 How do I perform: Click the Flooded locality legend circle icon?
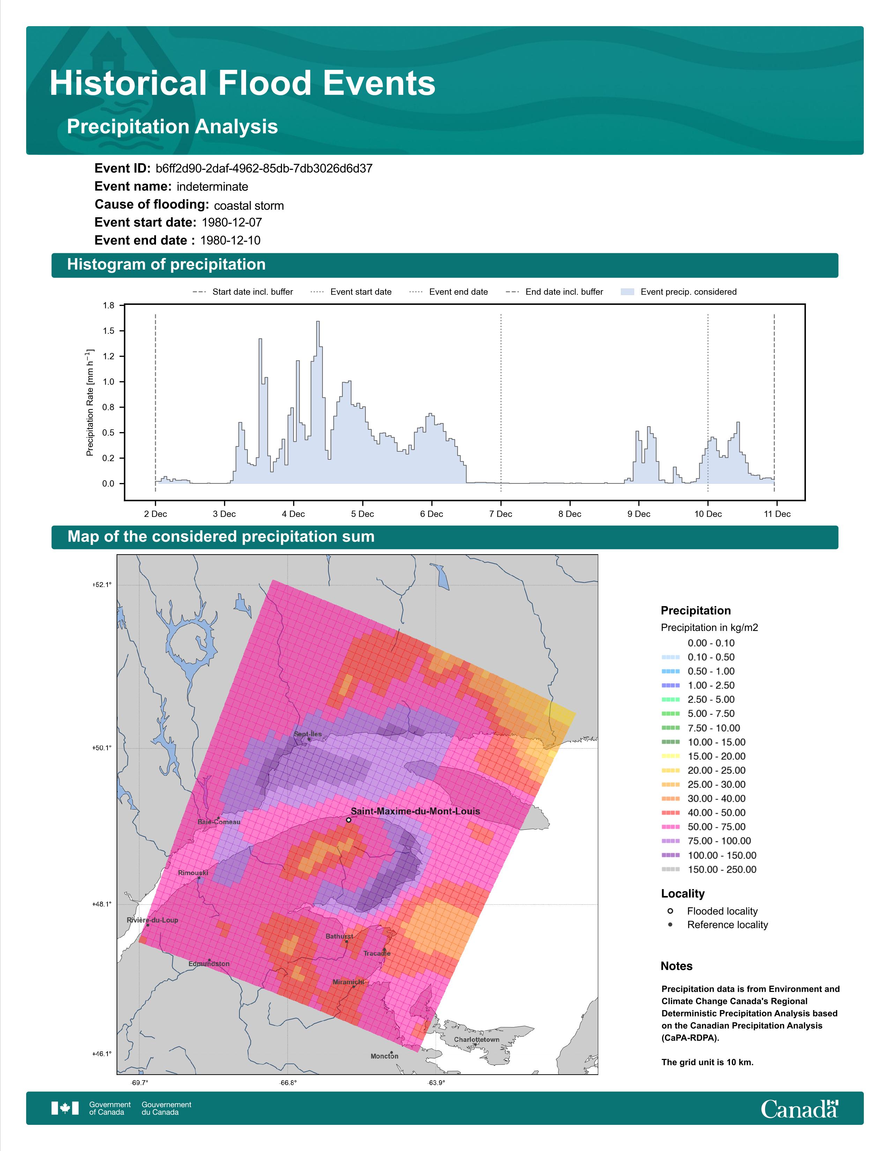click(x=670, y=911)
